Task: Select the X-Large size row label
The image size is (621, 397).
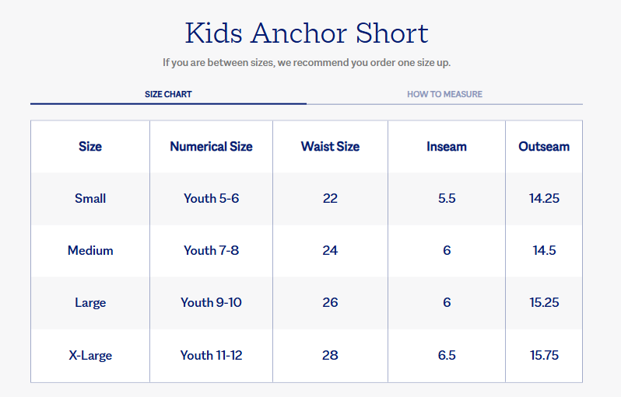Action: [x=90, y=355]
